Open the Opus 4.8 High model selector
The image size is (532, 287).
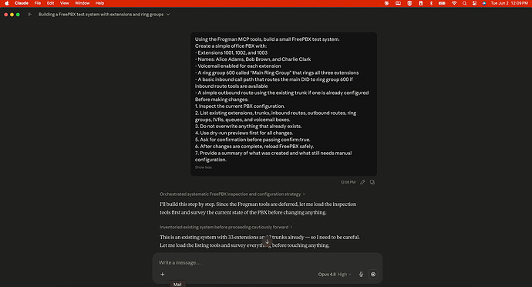[335, 274]
